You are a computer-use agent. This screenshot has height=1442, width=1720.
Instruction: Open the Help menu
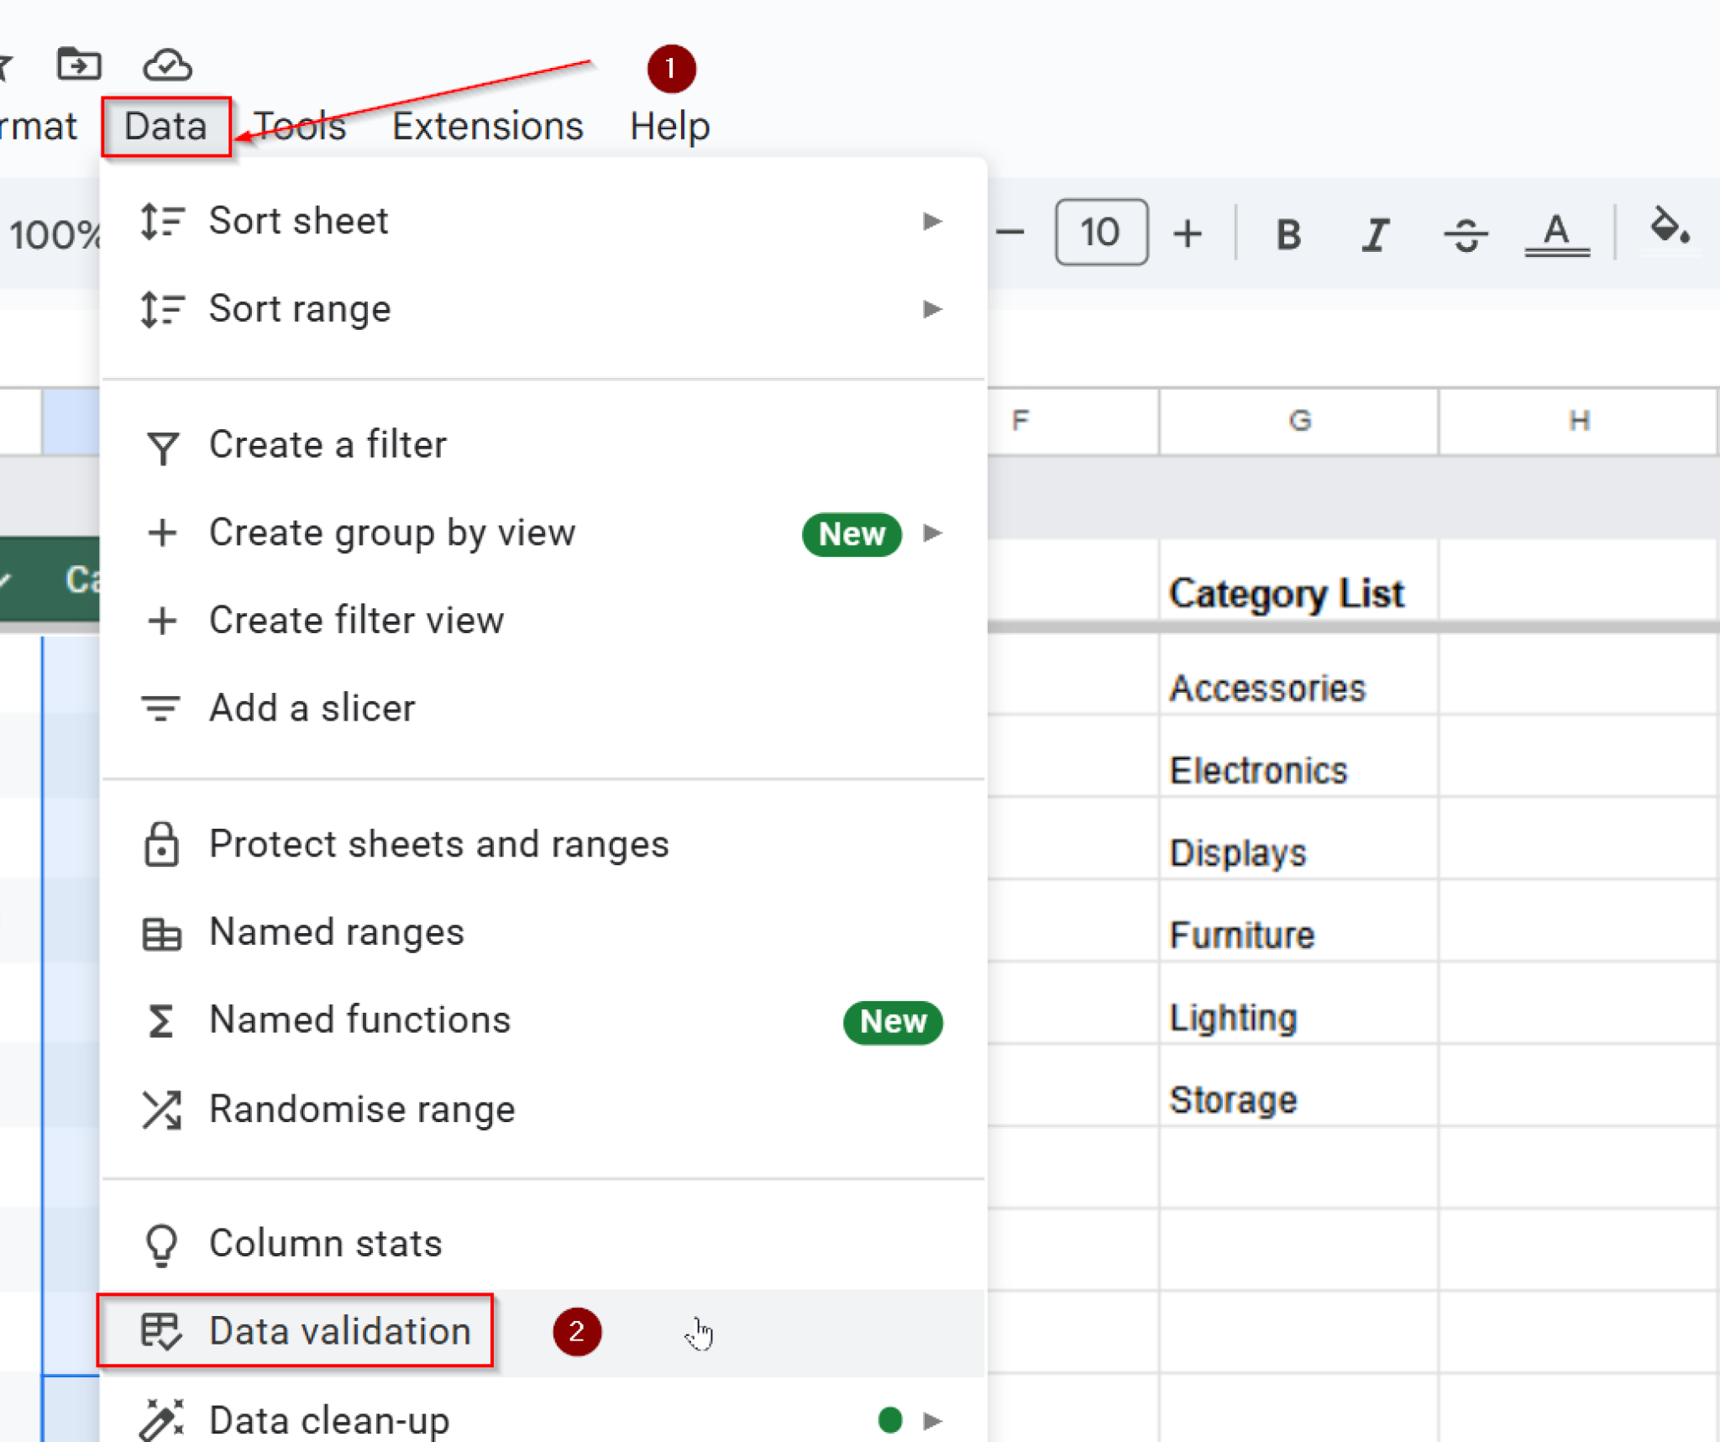click(669, 126)
